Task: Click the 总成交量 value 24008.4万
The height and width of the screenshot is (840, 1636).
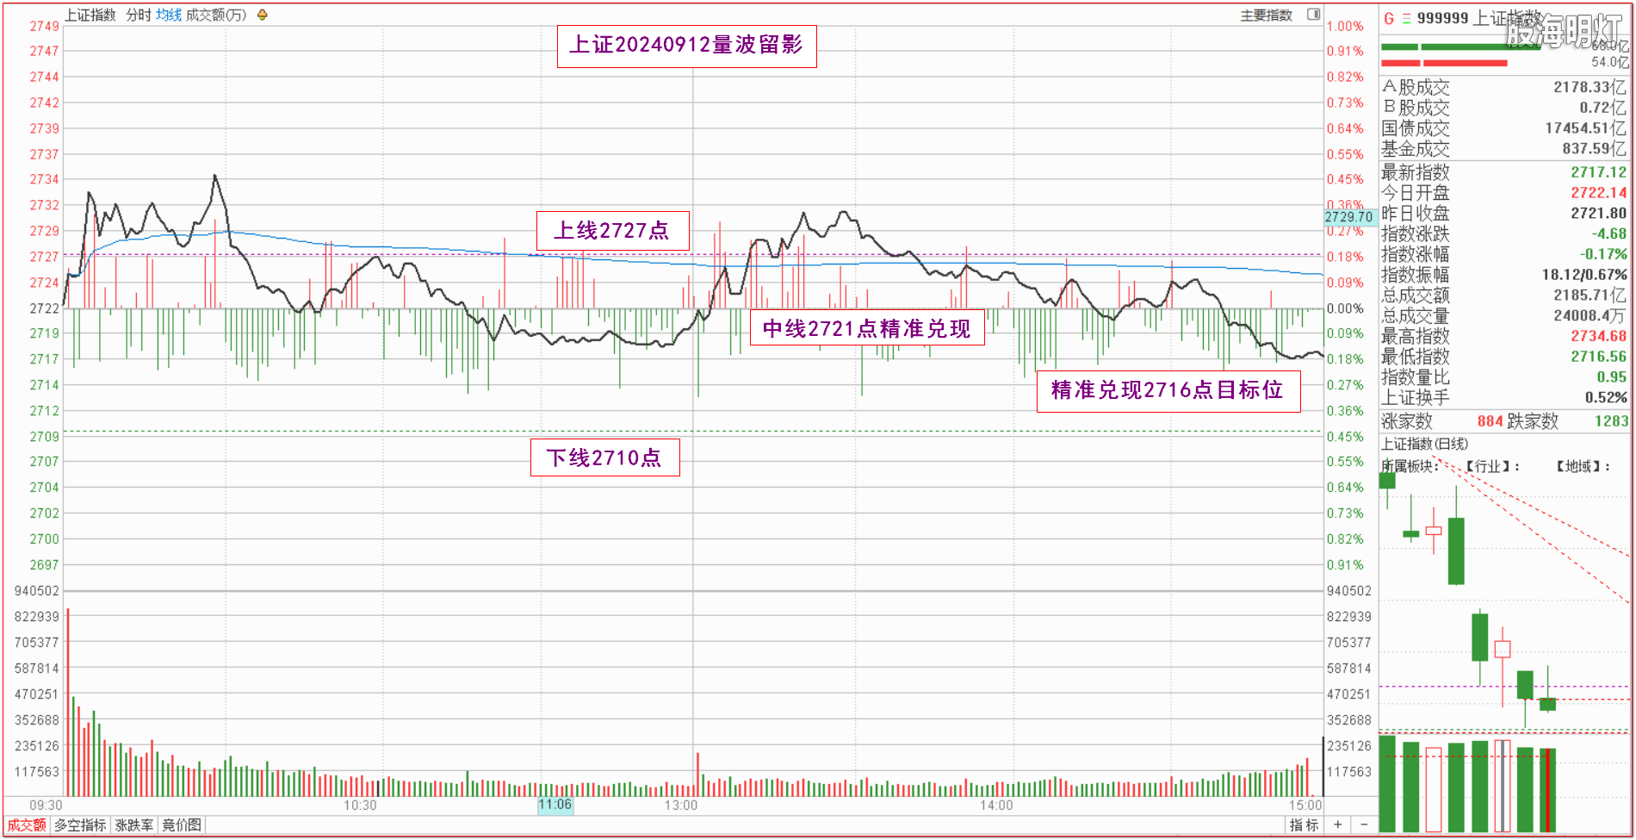Action: tap(1591, 315)
